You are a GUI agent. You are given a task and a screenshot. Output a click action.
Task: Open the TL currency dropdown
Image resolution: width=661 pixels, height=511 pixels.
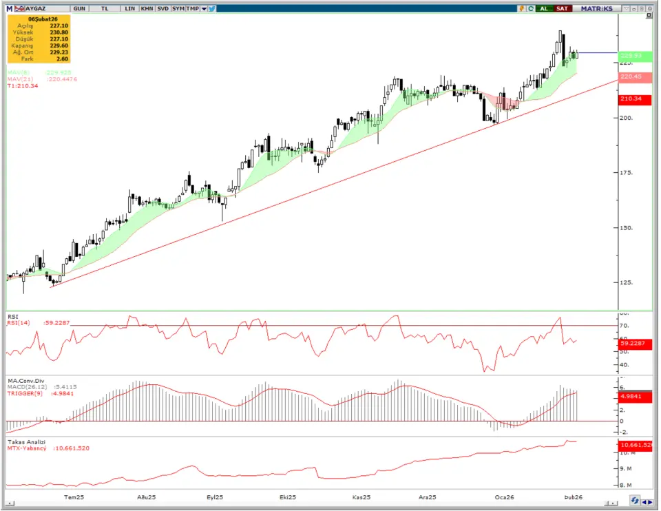(x=104, y=8)
